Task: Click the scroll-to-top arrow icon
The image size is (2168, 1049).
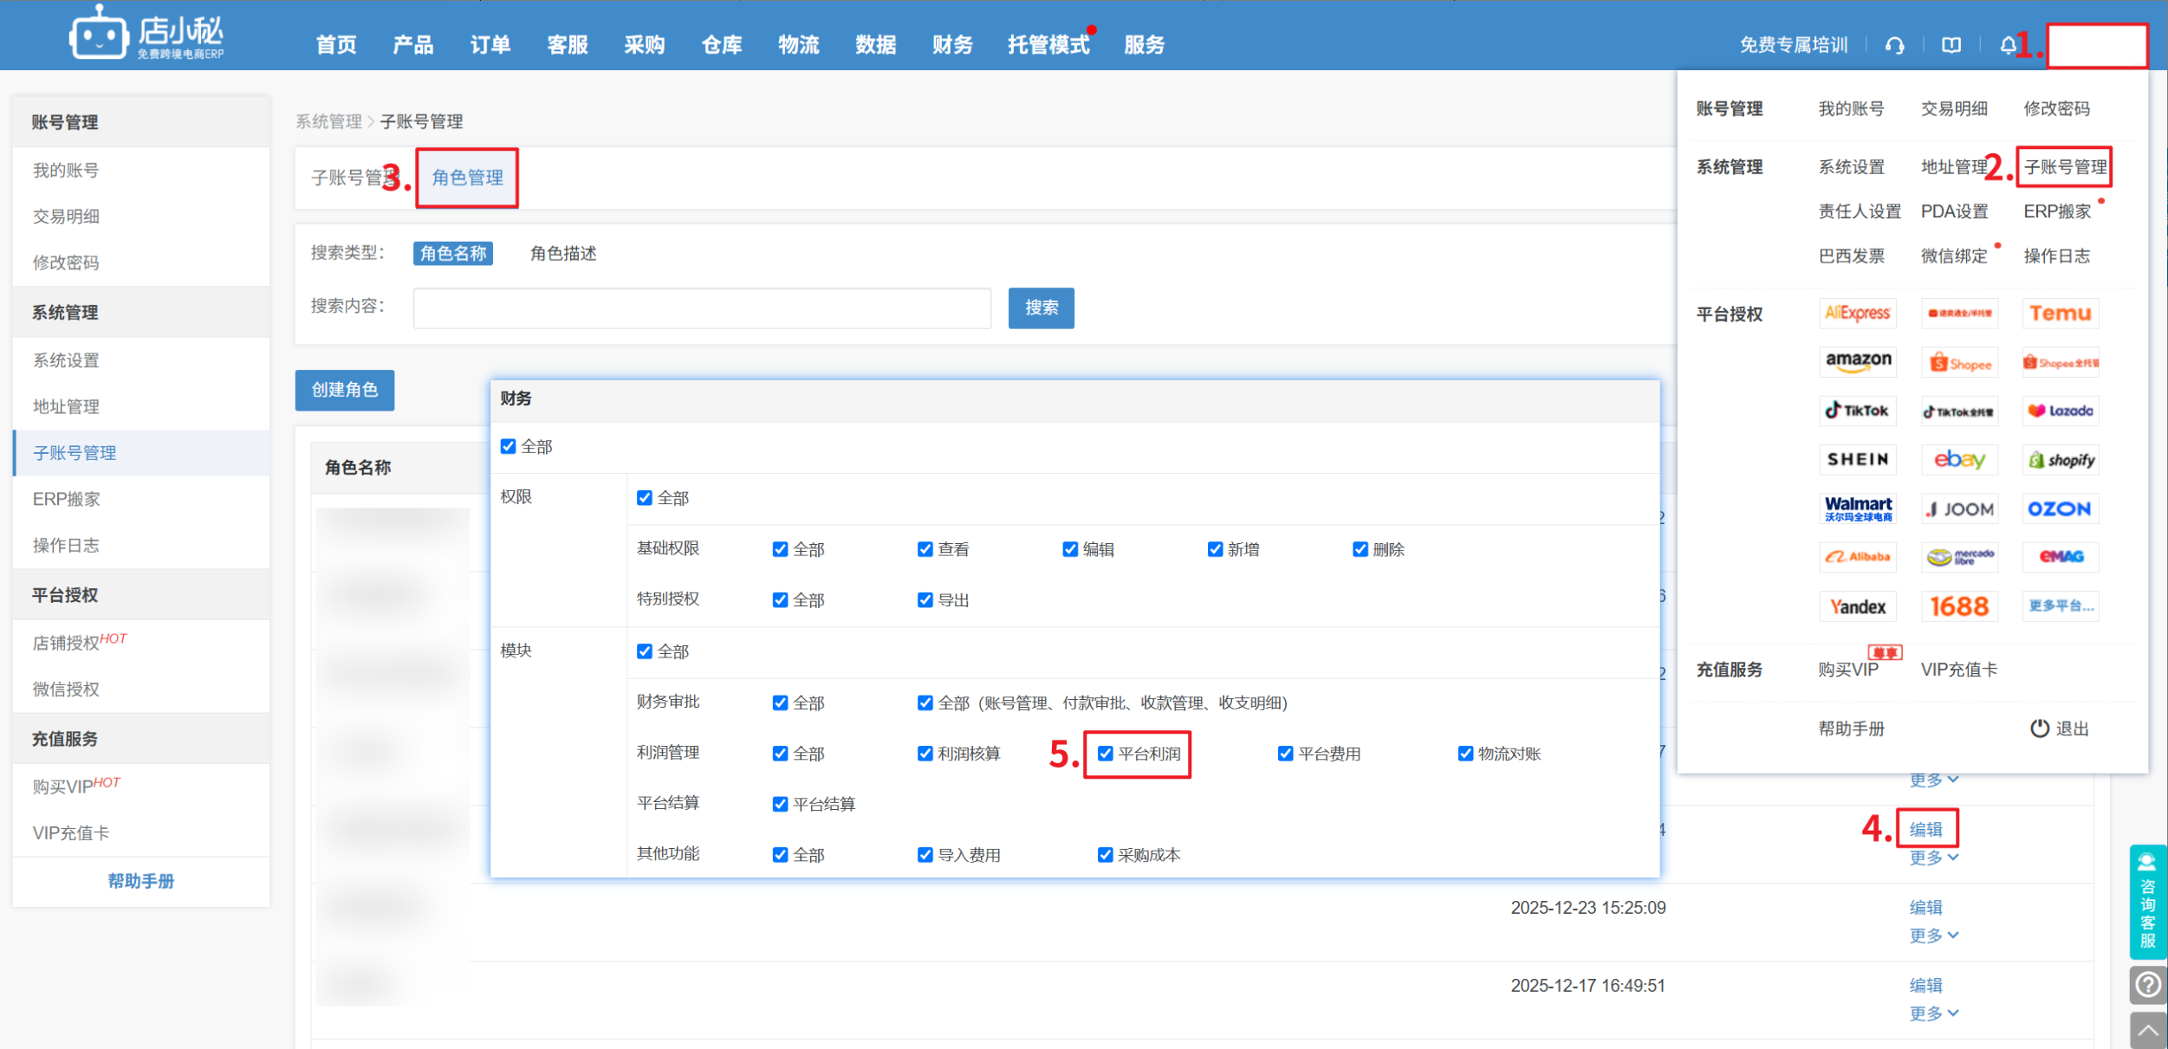Action: [x=2147, y=1030]
